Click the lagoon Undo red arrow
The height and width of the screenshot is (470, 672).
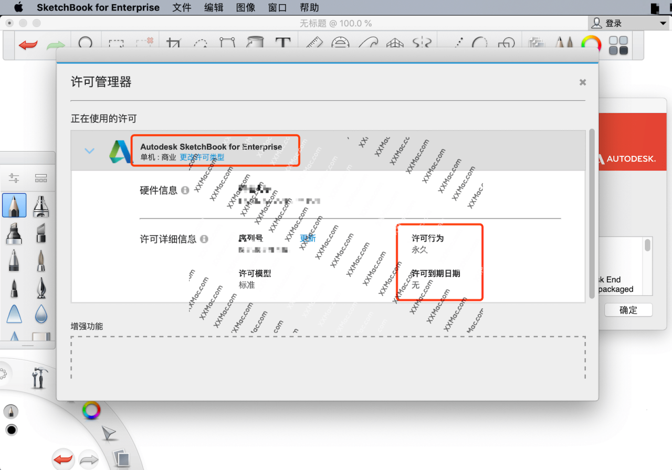[x=64, y=460]
